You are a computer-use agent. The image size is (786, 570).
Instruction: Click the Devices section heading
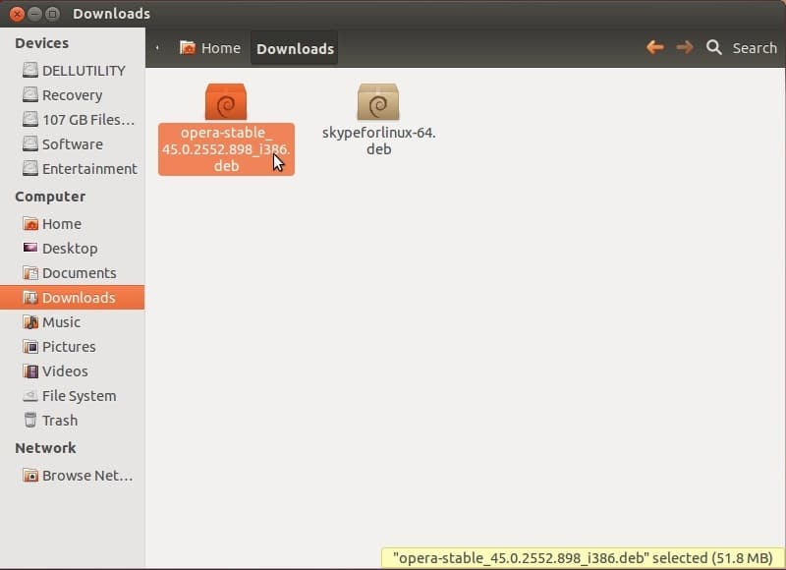(x=41, y=43)
